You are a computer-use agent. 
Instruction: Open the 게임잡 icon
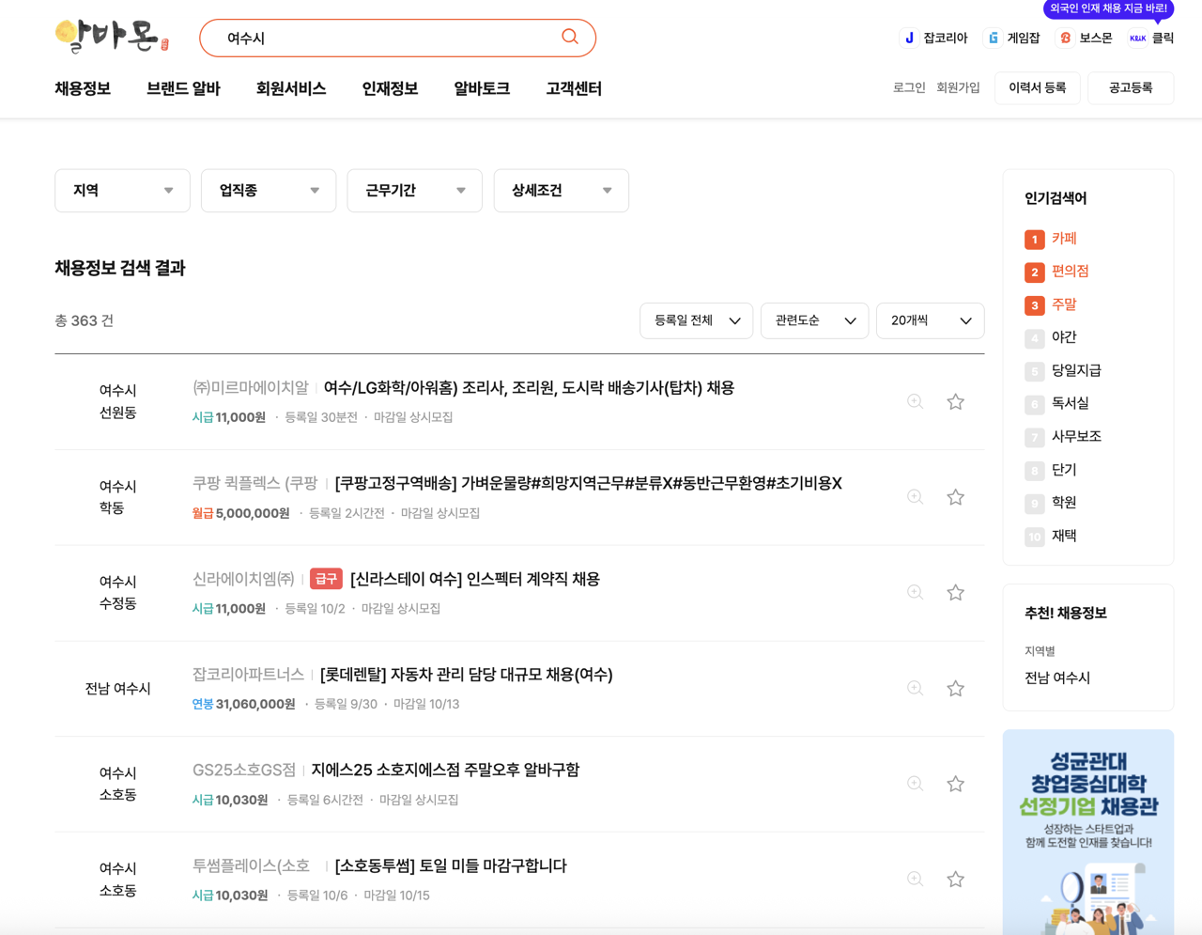[x=992, y=39]
